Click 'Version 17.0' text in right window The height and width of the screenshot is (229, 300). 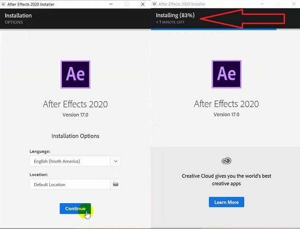coord(226,114)
